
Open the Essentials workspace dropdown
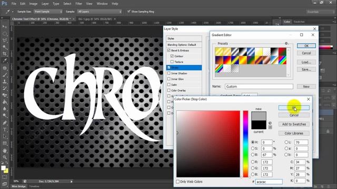[321, 12]
